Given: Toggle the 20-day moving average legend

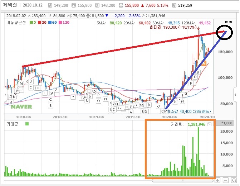Looking at the screenshot, I should [42, 23].
